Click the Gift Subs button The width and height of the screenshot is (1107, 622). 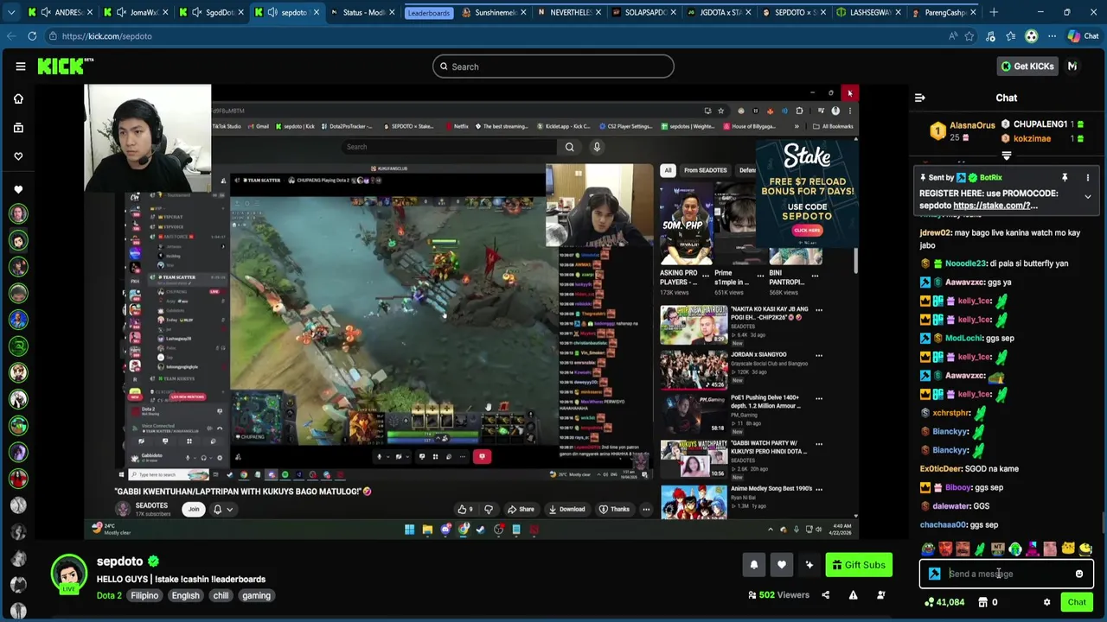pos(858,565)
